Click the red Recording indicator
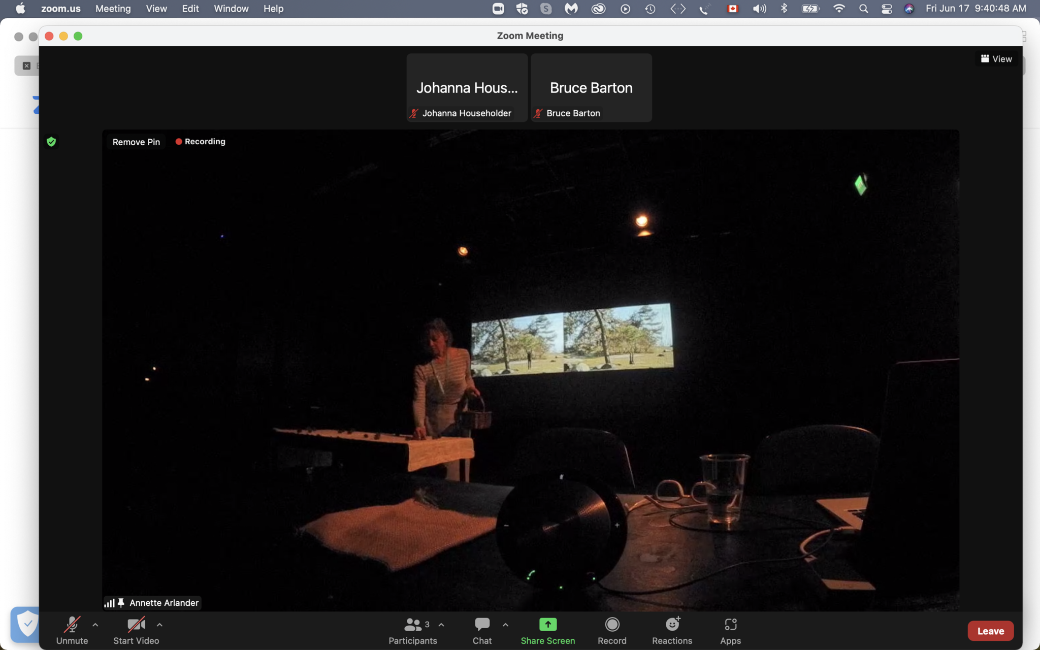 pyautogui.click(x=200, y=142)
